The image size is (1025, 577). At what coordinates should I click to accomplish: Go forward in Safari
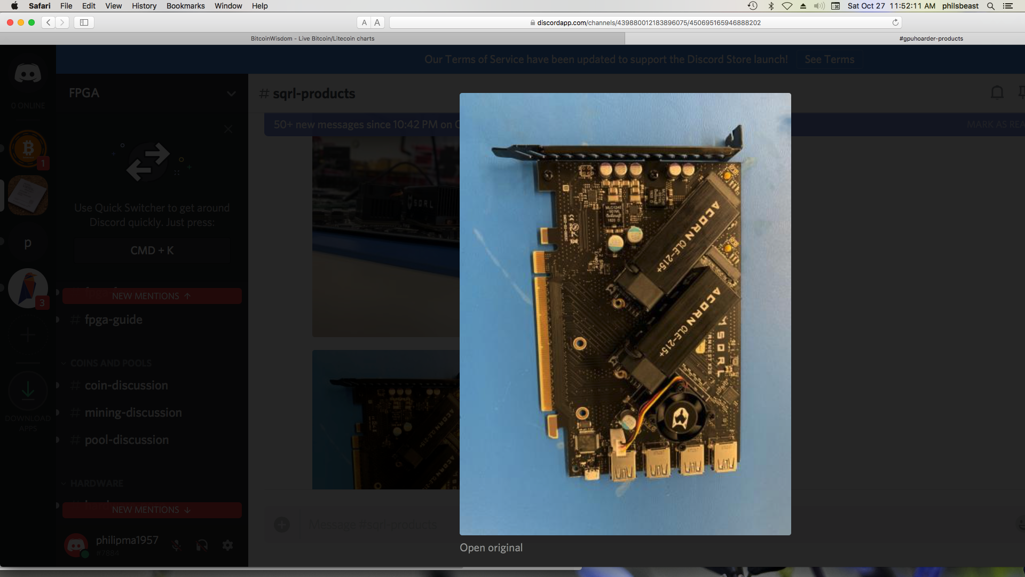[62, 22]
